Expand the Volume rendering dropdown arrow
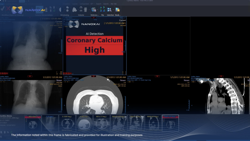Screen dimensions: 250x141 pyautogui.click(x=78, y=10)
